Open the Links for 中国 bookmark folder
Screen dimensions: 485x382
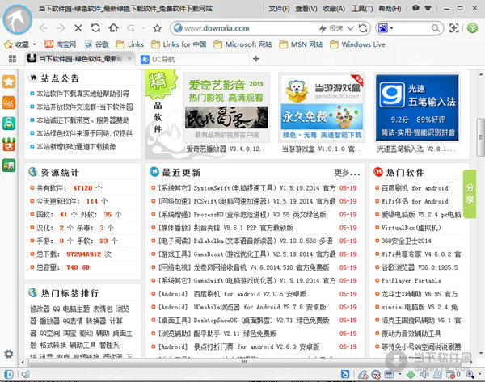pyautogui.click(x=179, y=44)
